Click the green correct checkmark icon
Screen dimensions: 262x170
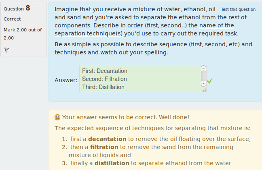click(x=210, y=81)
